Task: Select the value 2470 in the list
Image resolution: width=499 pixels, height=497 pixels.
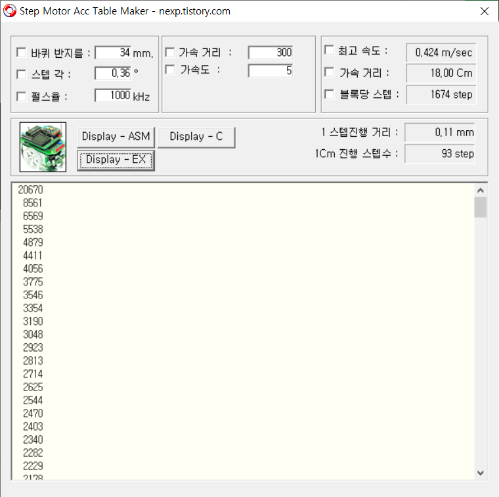Action: 33,414
